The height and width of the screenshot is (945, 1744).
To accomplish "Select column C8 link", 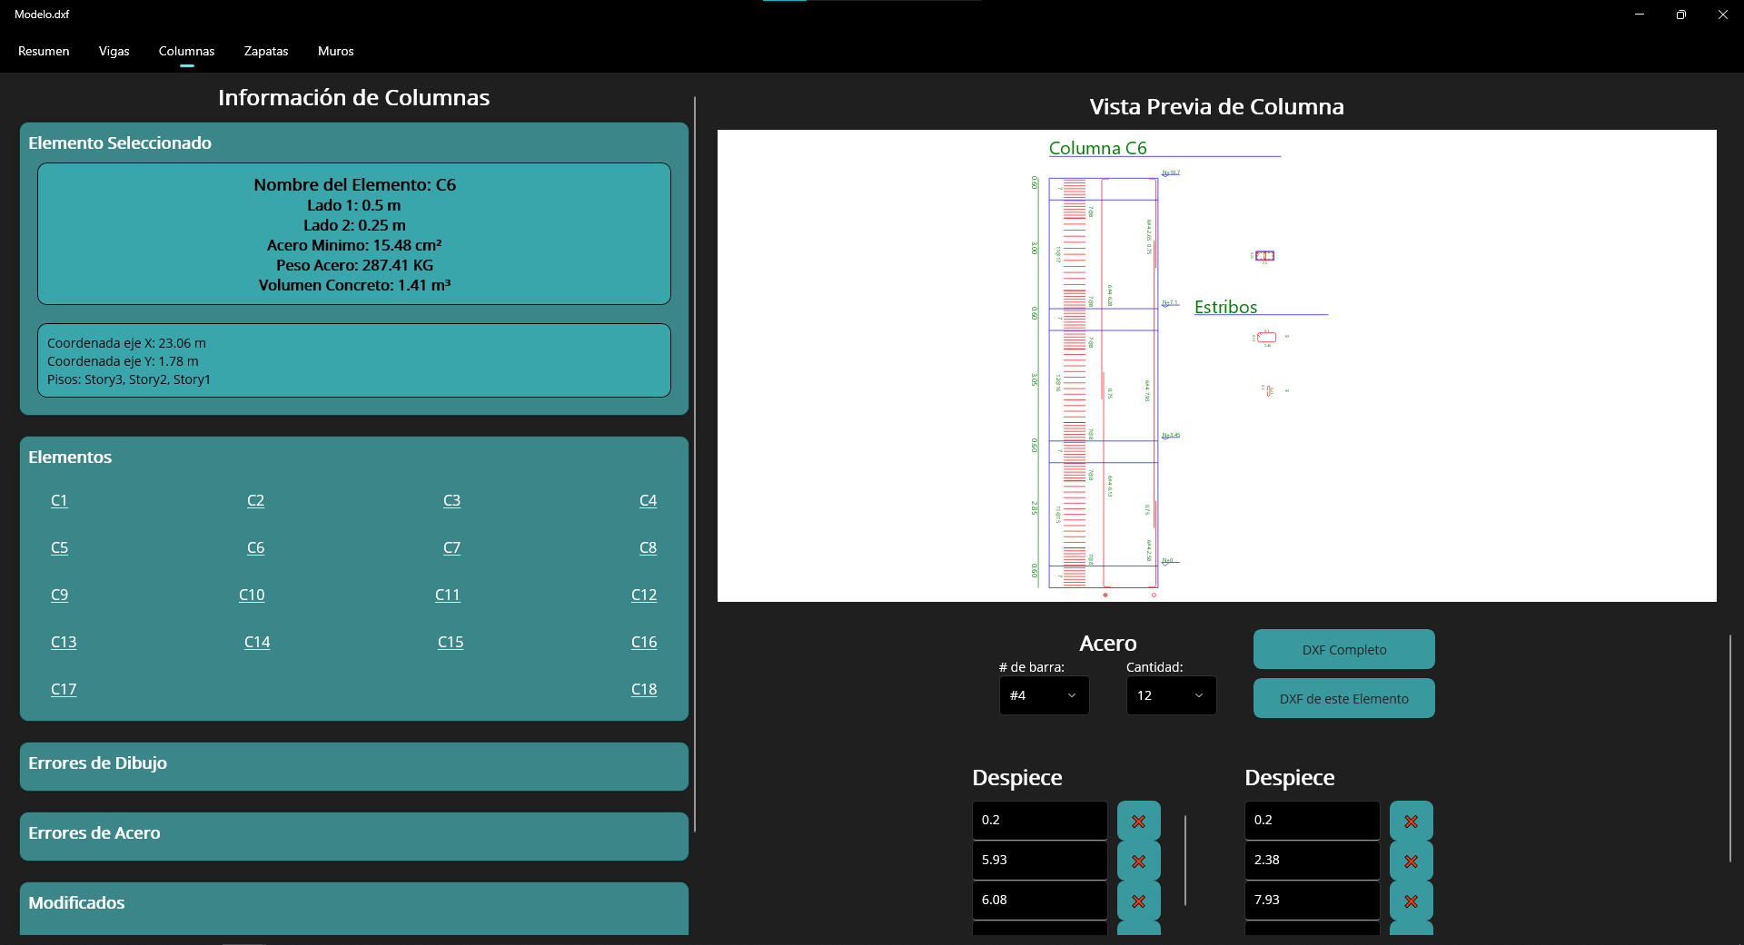I will [648, 548].
